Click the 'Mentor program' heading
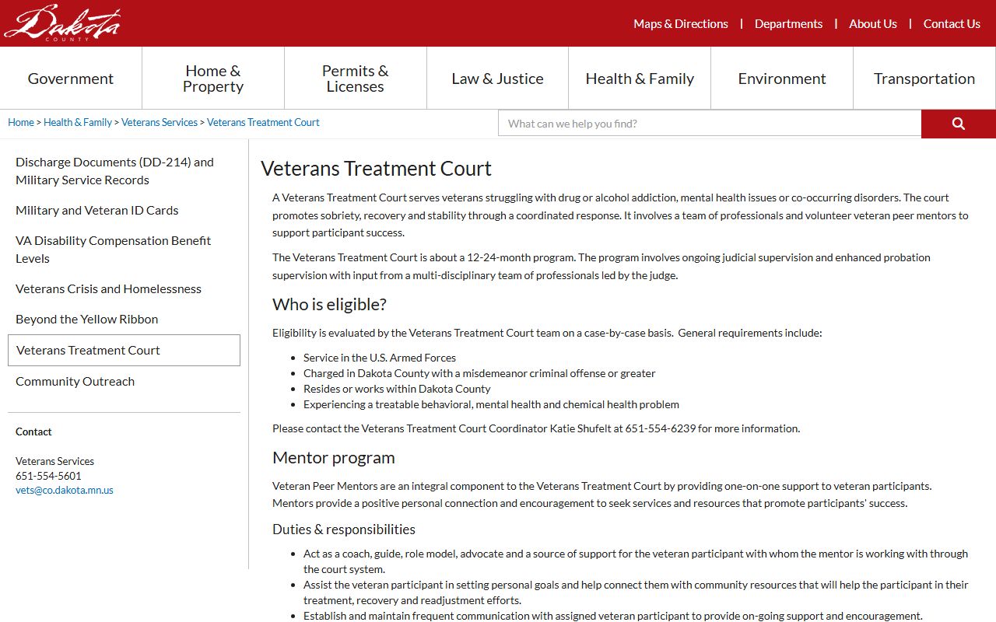 tap(334, 457)
